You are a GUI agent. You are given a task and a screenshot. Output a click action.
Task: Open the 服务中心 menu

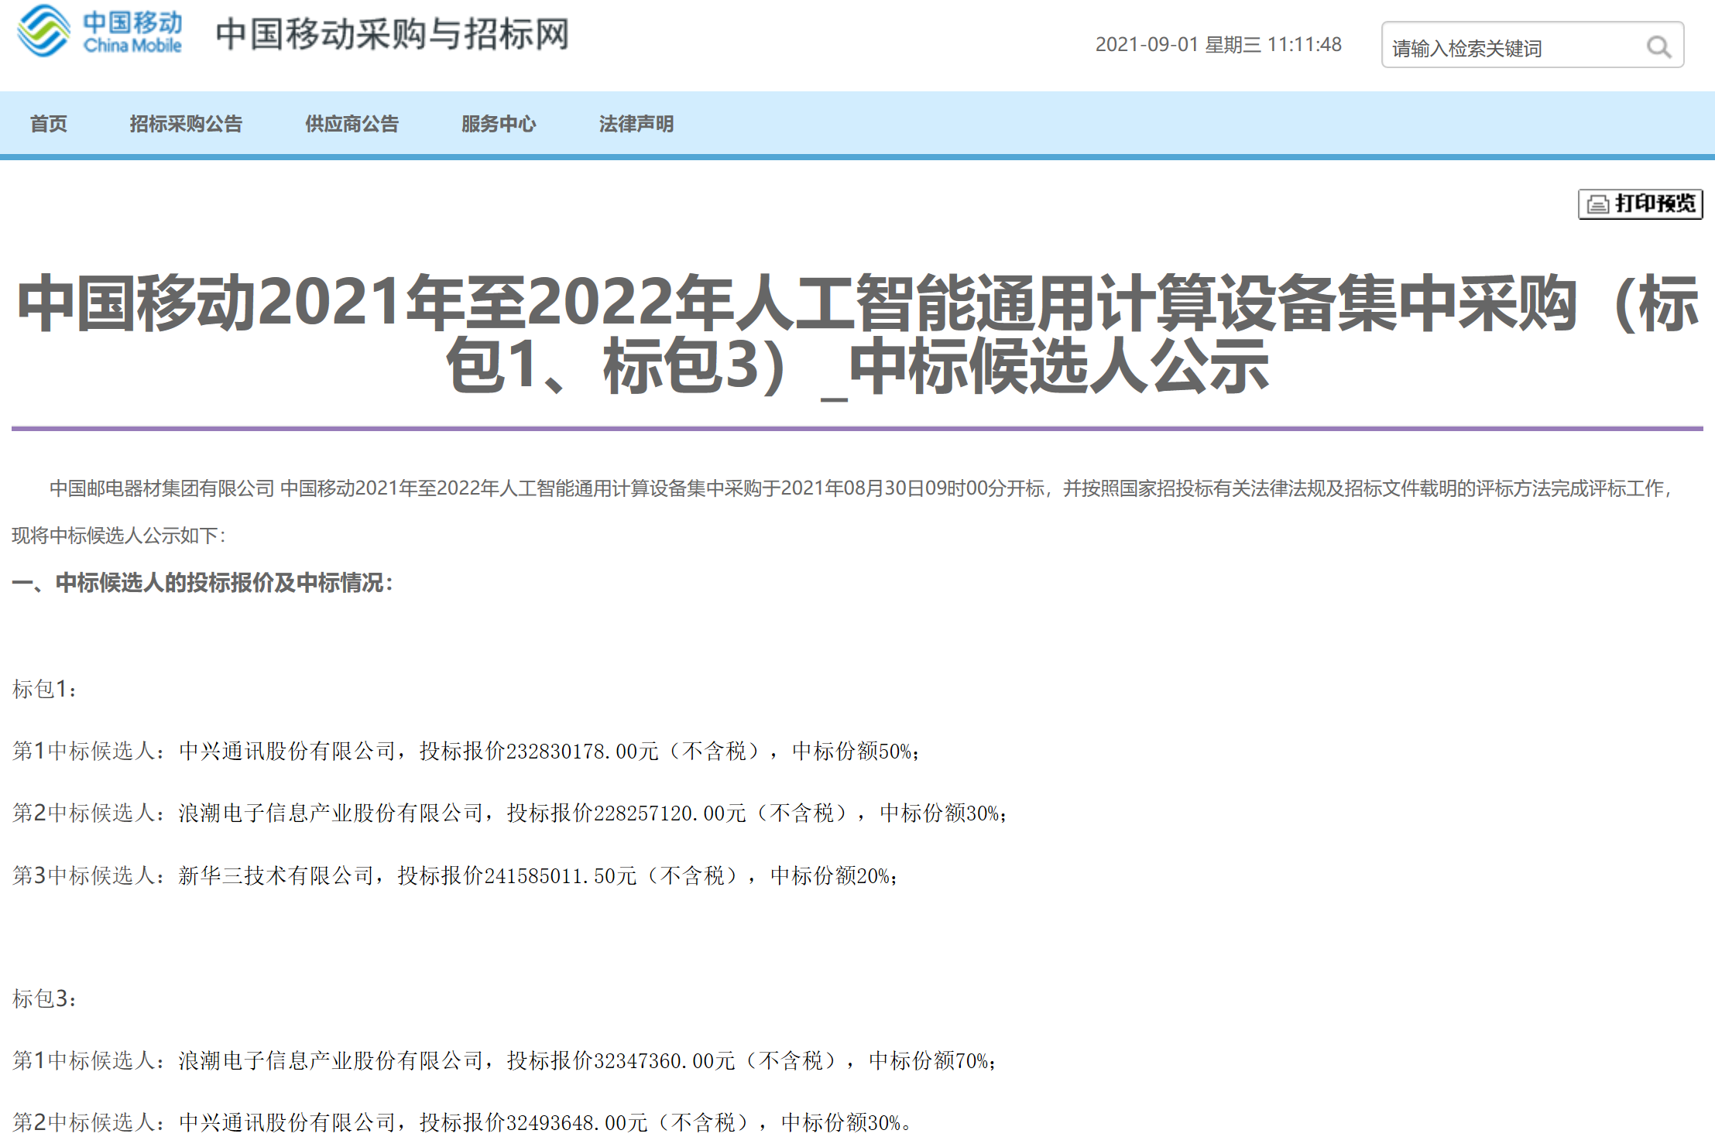point(499,124)
